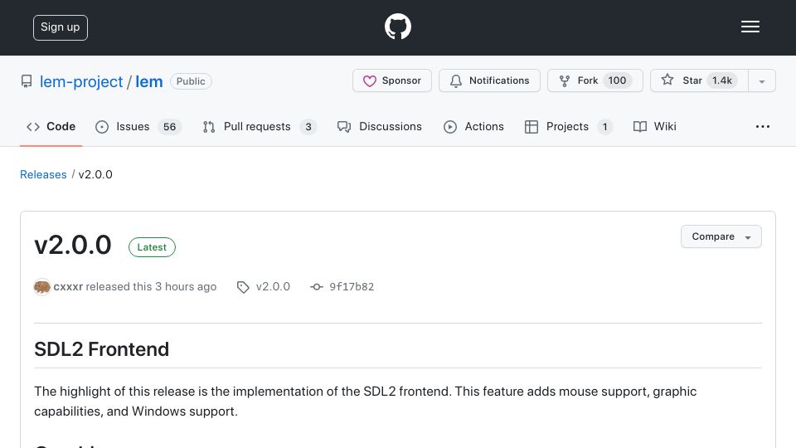This screenshot has width=796, height=448.
Task: Click the repository book icon
Action: coord(27,81)
